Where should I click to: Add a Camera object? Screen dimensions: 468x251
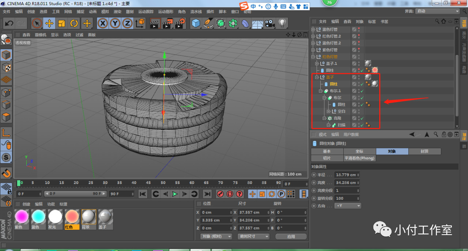pos(270,24)
